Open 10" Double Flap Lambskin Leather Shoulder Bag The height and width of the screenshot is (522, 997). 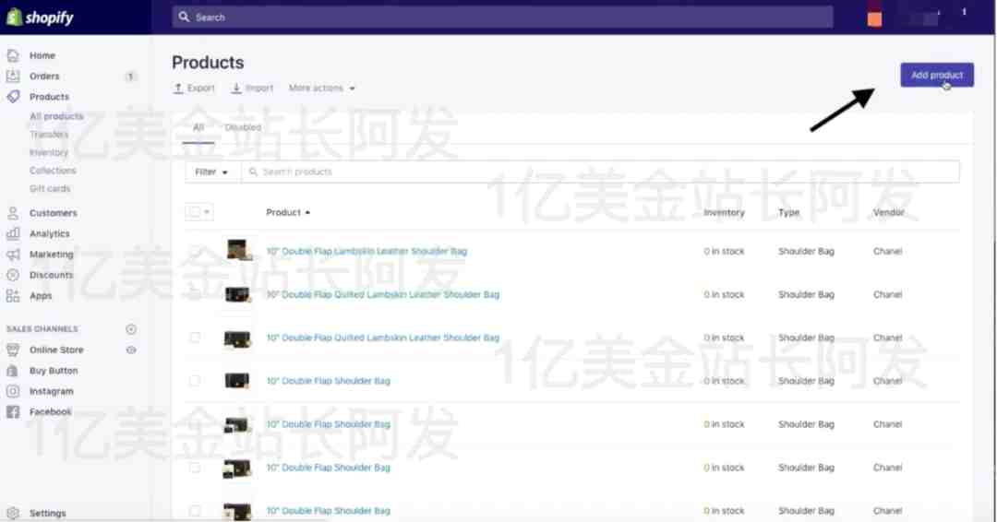(x=366, y=252)
